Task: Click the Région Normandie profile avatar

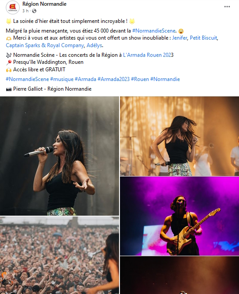Action: point(13,7)
